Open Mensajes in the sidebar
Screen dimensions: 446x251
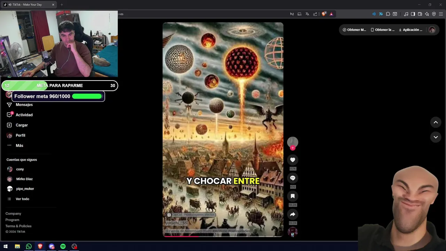point(24,105)
